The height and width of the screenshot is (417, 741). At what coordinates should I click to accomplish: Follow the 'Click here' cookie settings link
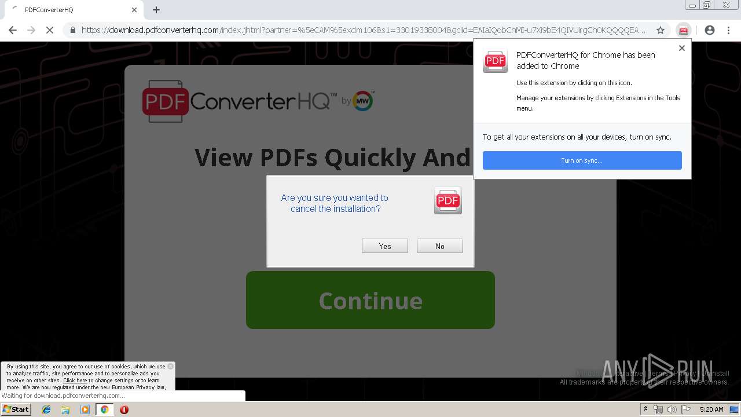(75, 381)
